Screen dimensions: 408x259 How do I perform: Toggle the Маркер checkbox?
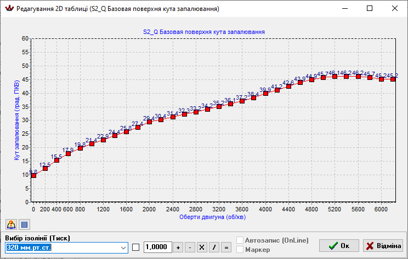pos(240,249)
